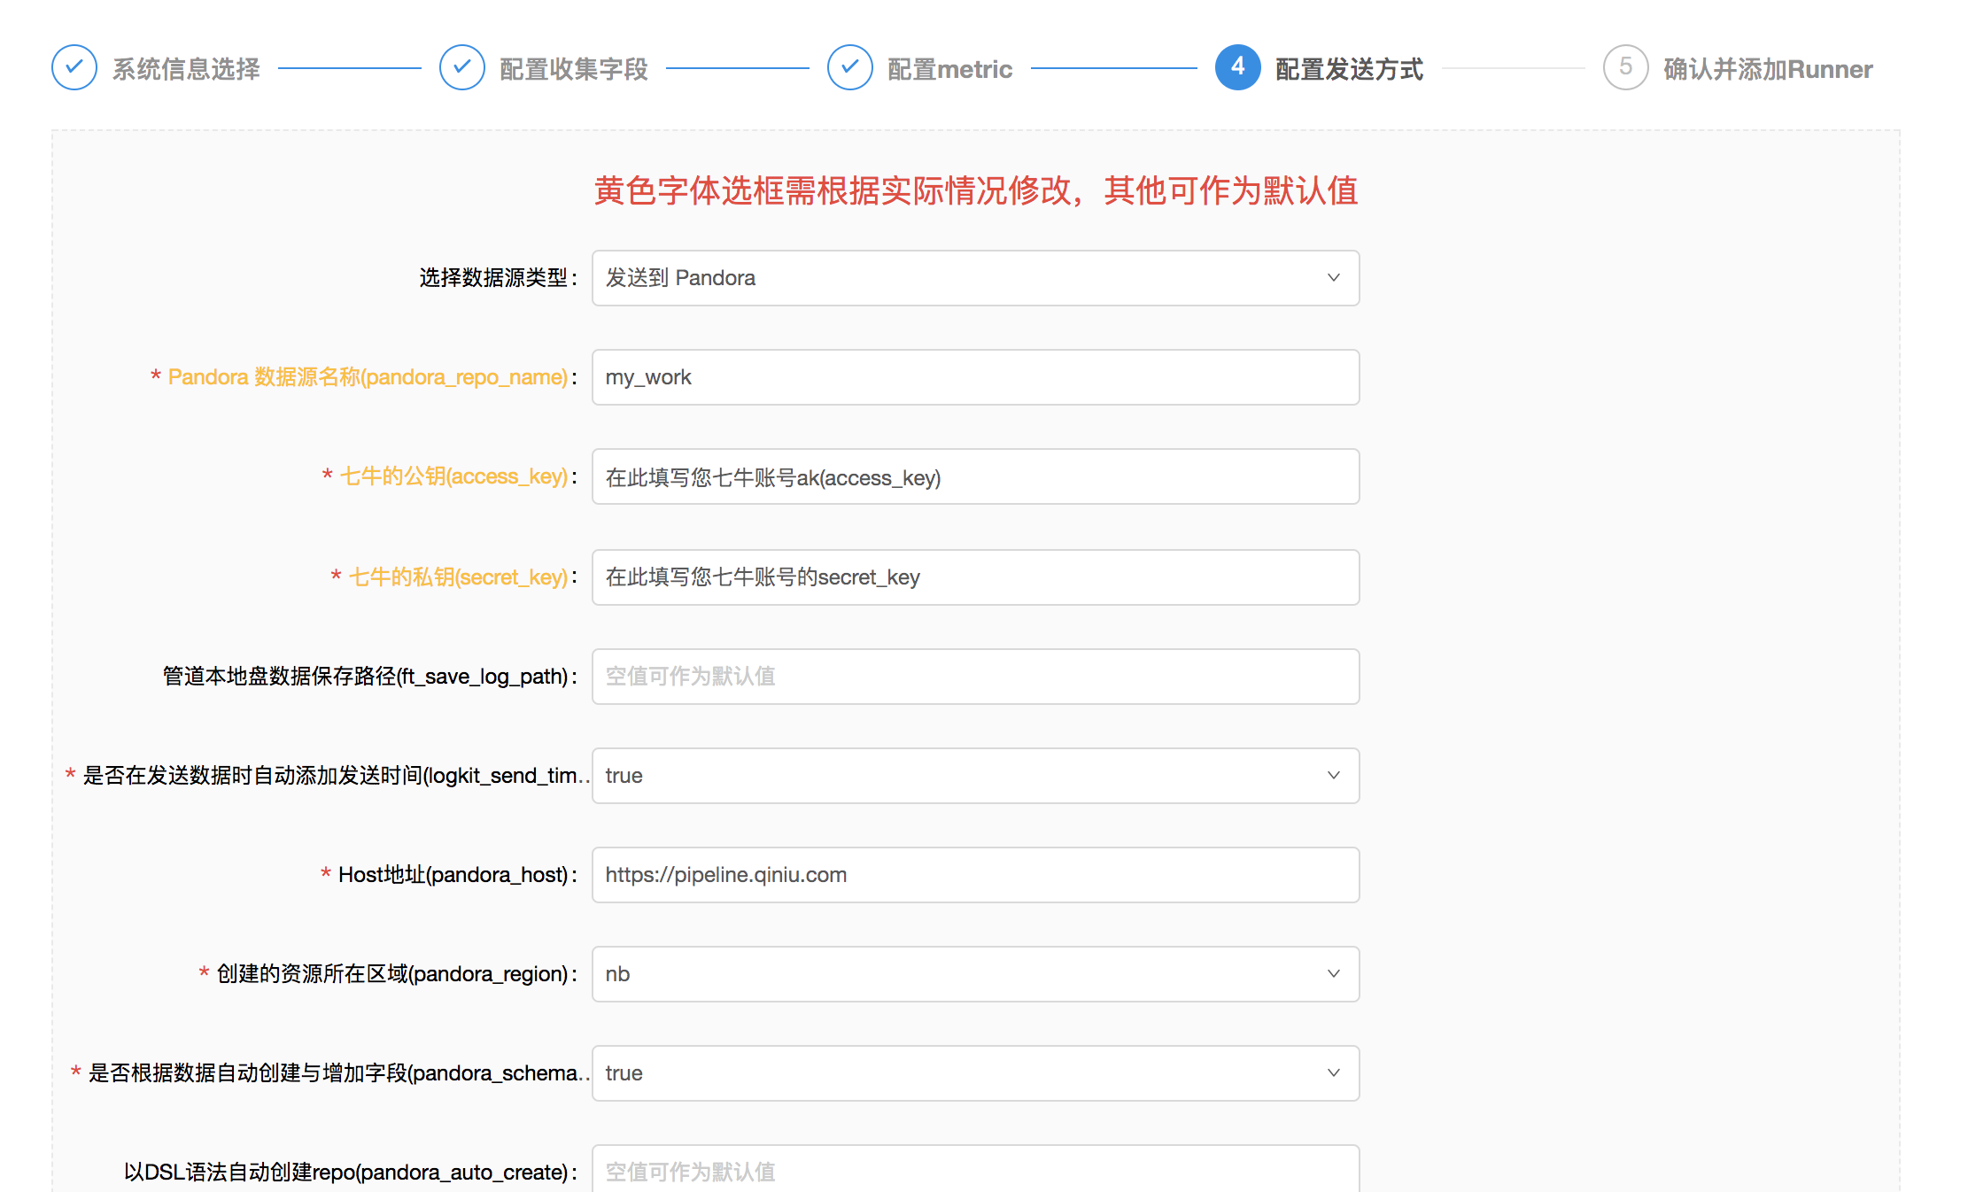Click the step 5 circle icon
Image resolution: width=1968 pixels, height=1192 pixels.
[1626, 67]
